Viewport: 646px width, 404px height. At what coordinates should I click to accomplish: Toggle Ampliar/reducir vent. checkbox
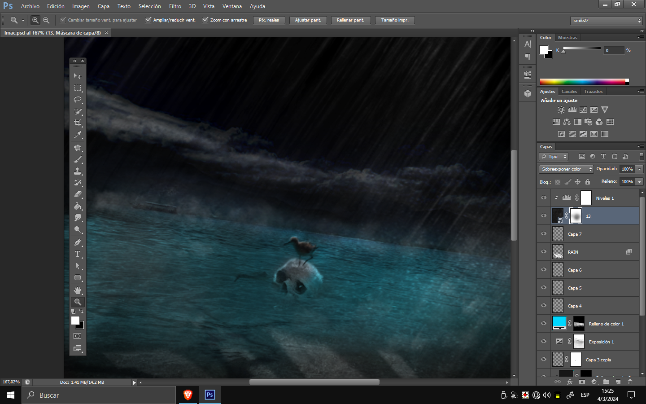tap(148, 20)
